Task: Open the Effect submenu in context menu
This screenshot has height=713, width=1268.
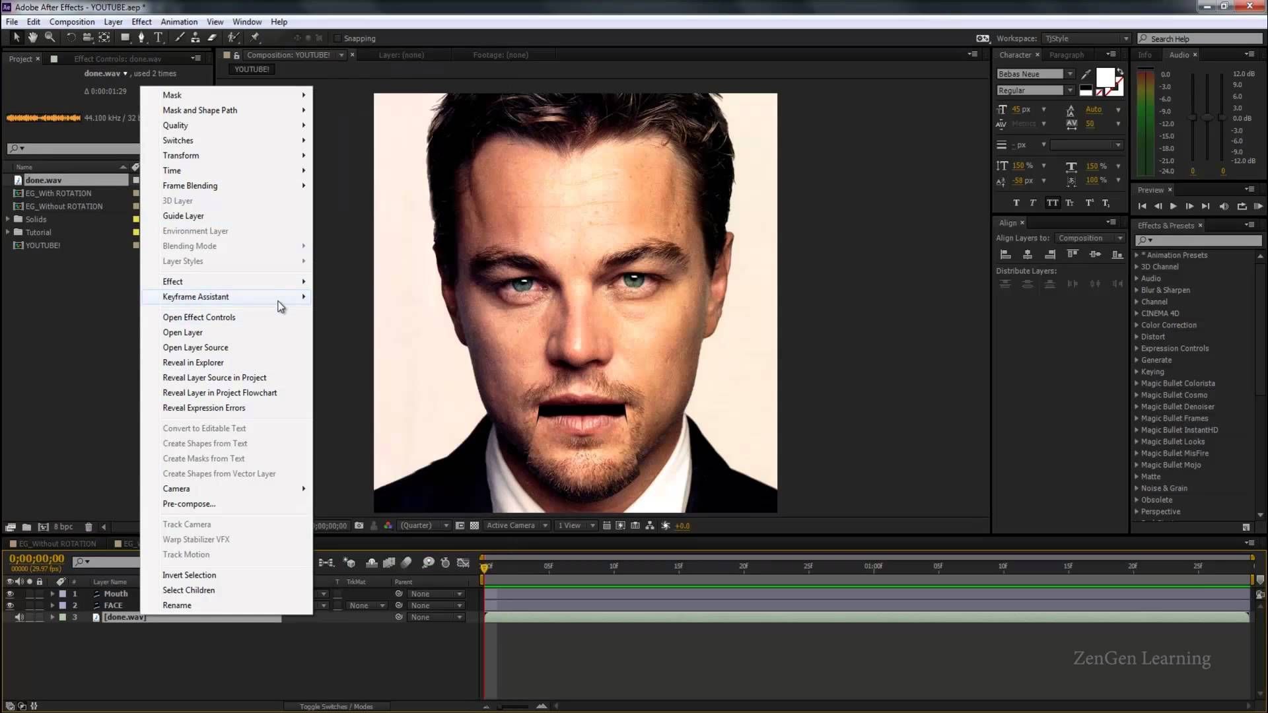Action: [227, 282]
